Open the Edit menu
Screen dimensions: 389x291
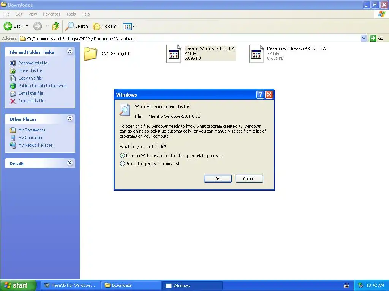(19, 14)
